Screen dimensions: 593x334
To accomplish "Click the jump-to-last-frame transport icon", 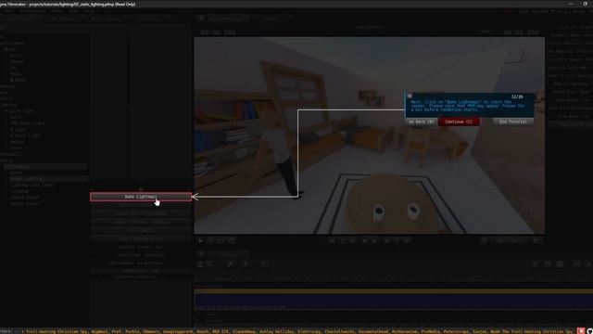I will 407,240.
